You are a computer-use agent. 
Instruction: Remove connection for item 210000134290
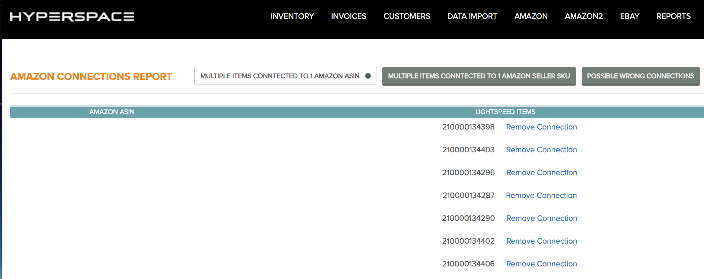click(541, 218)
